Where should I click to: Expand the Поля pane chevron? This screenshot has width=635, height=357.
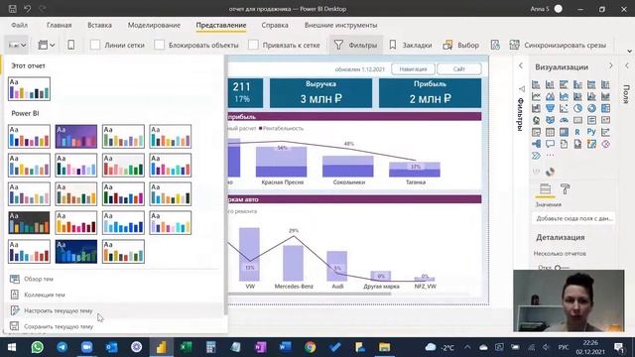tap(627, 66)
